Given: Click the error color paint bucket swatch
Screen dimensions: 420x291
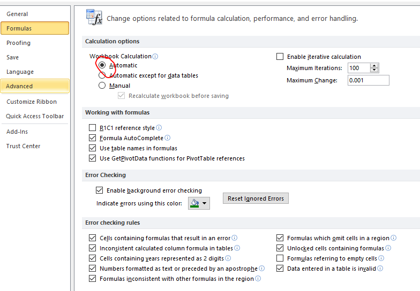Looking at the screenshot, I should pyautogui.click(x=195, y=203).
